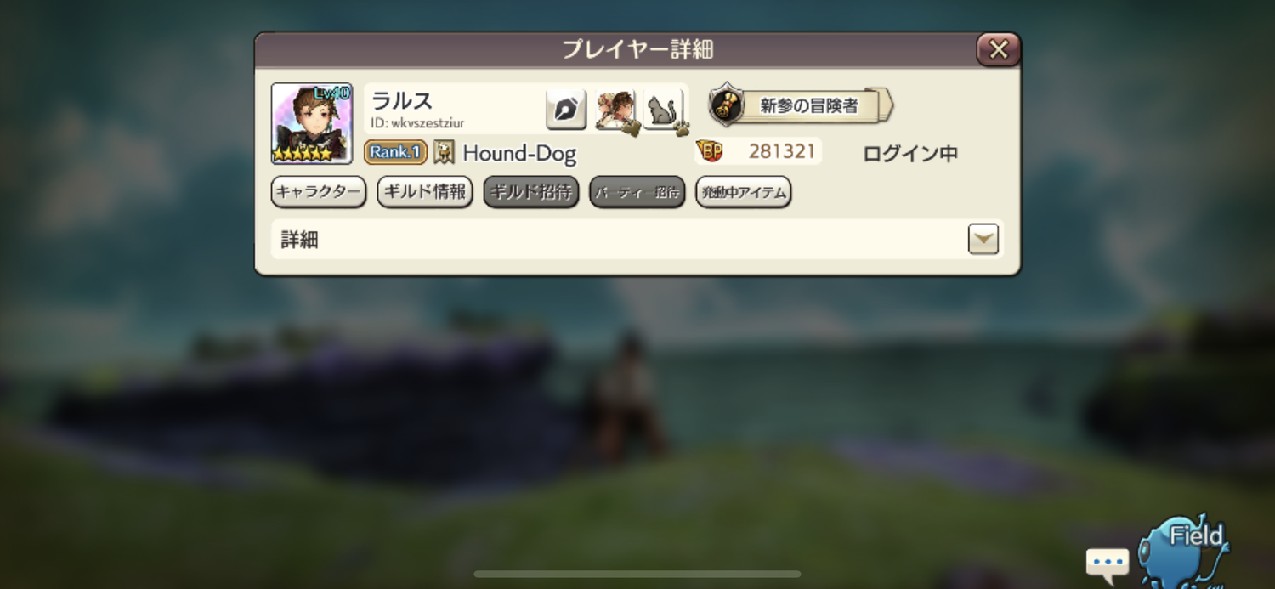Expand the 詳細 details row
Image resolution: width=1275 pixels, height=589 pixels.
coord(637,240)
